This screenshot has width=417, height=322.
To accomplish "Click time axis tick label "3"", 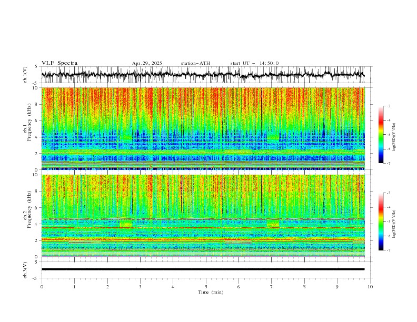I will point(141,287).
